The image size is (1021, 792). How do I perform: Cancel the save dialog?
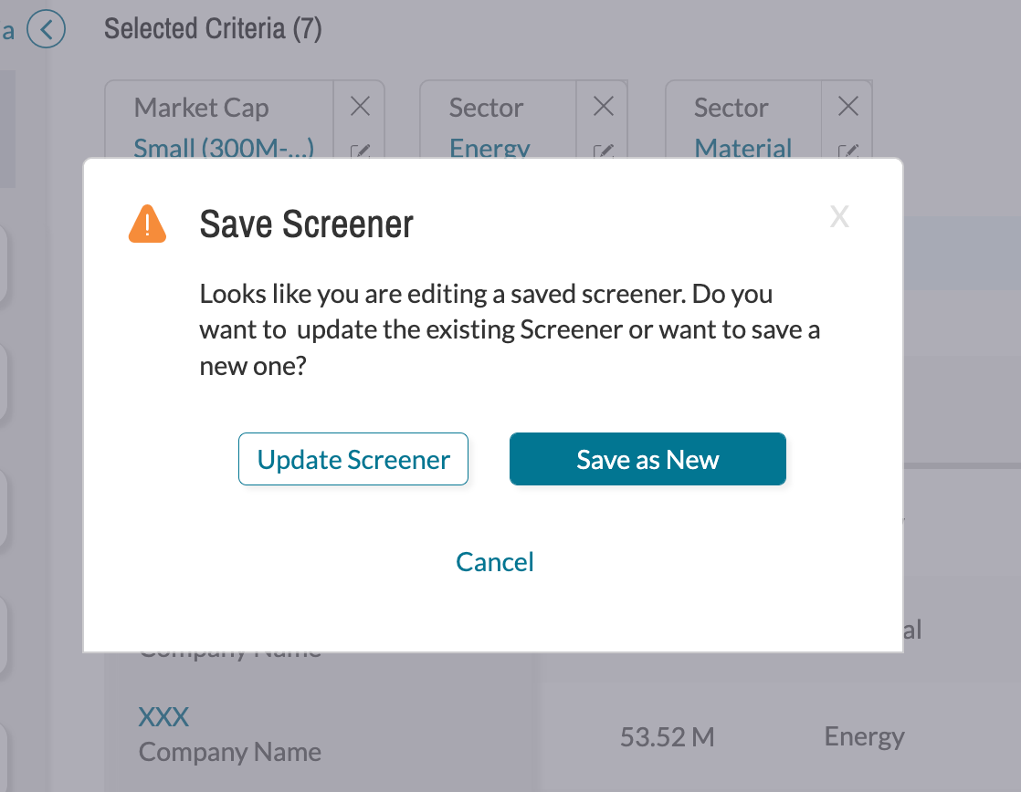495,562
